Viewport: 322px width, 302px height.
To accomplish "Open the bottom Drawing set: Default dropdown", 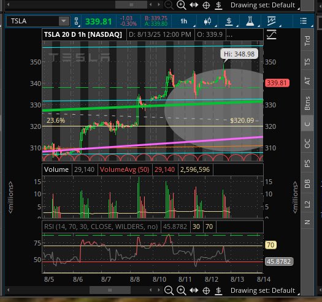I will tap(263, 290).
